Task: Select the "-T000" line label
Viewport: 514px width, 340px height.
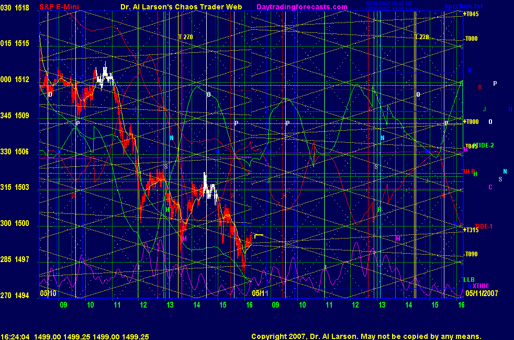Action: [471, 39]
